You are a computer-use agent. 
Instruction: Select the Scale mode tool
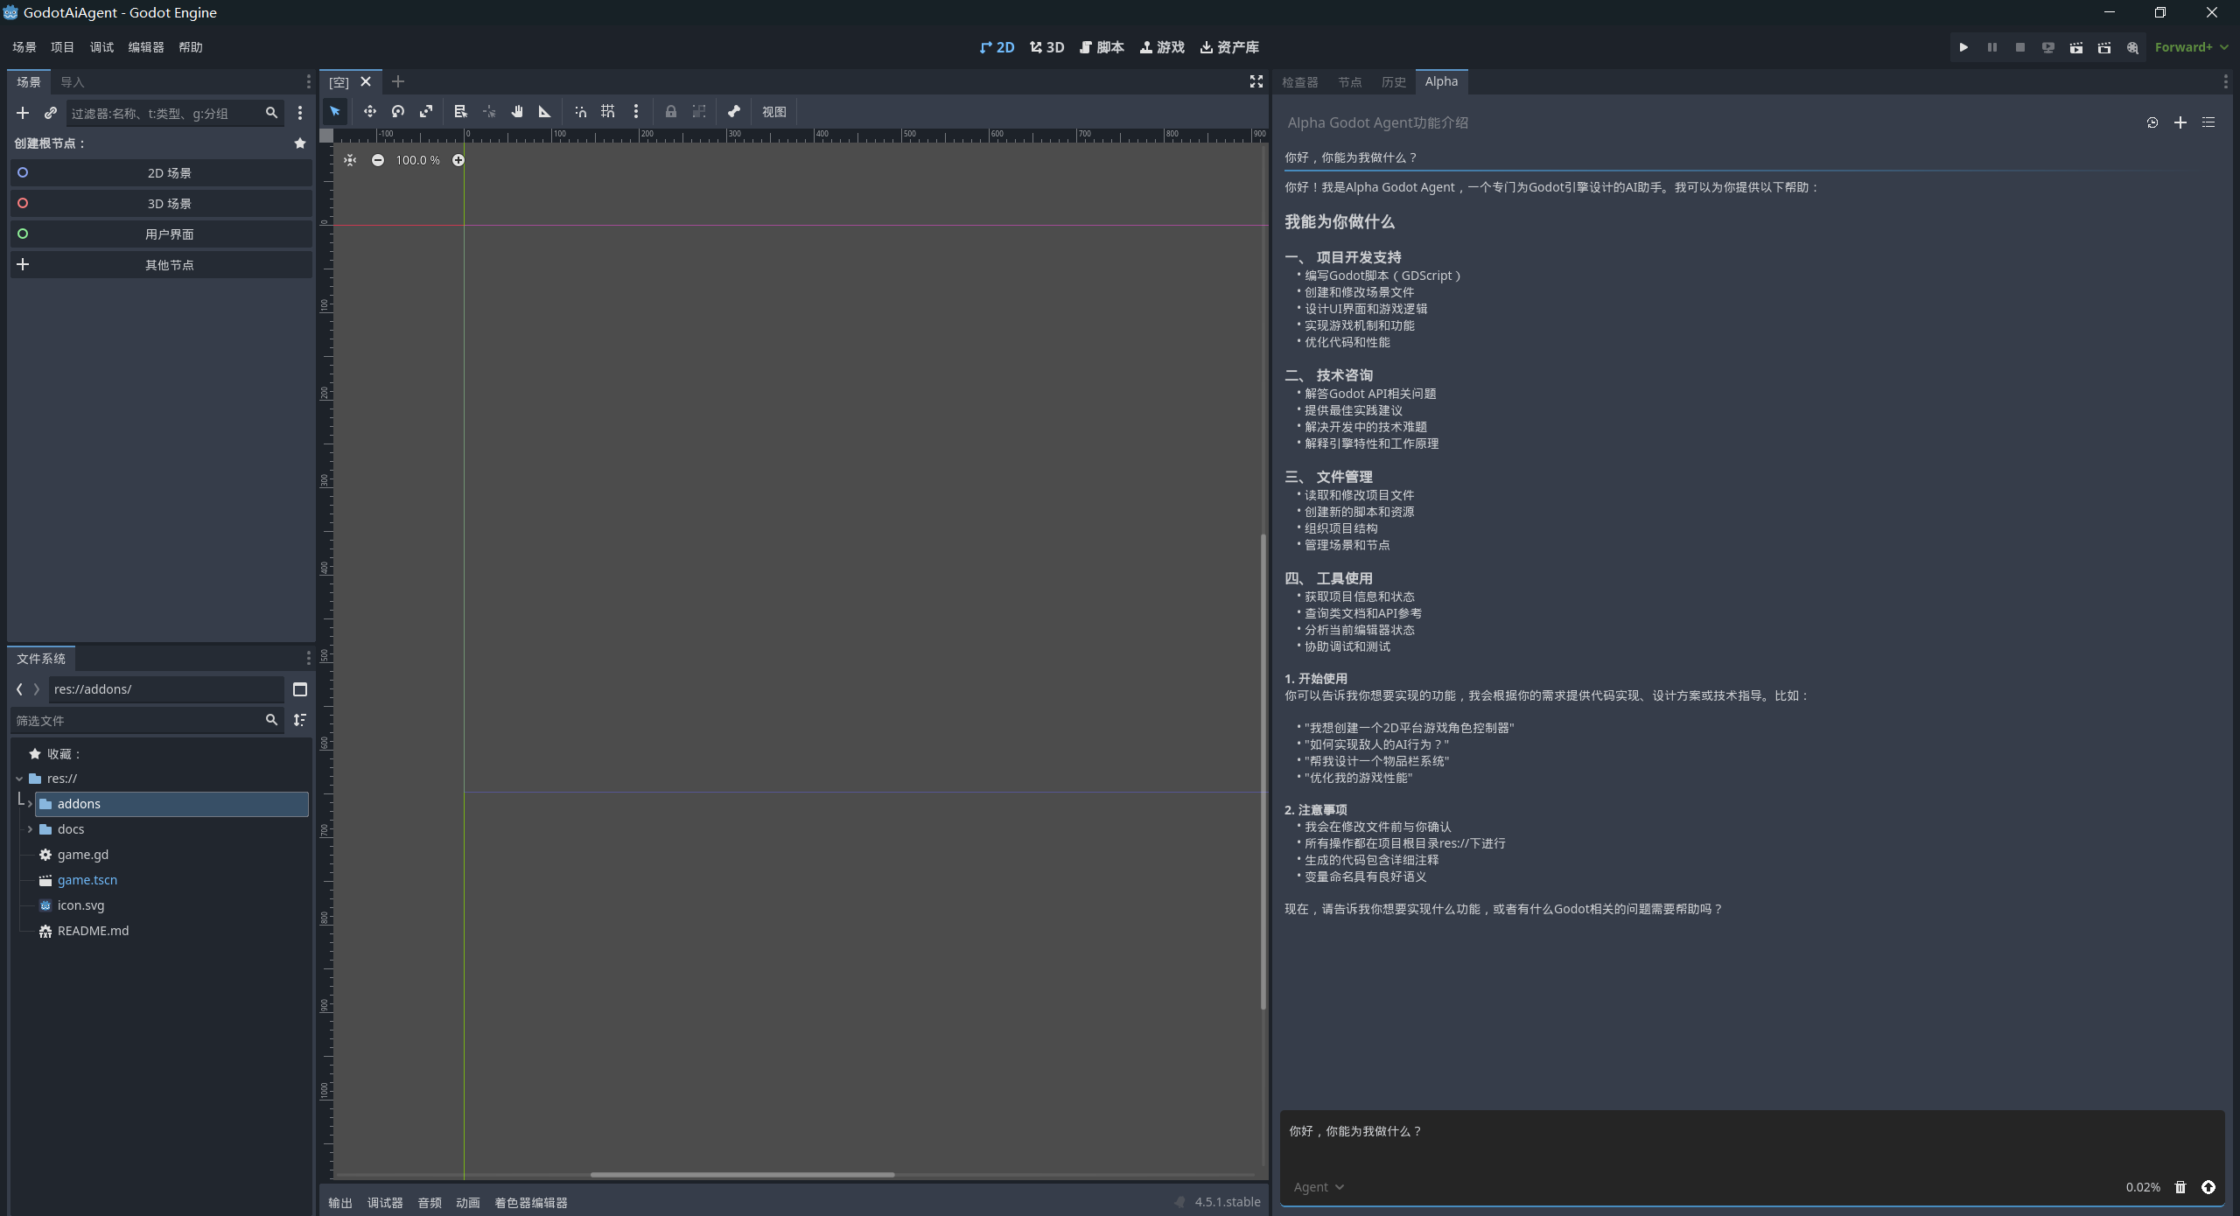[x=426, y=111]
